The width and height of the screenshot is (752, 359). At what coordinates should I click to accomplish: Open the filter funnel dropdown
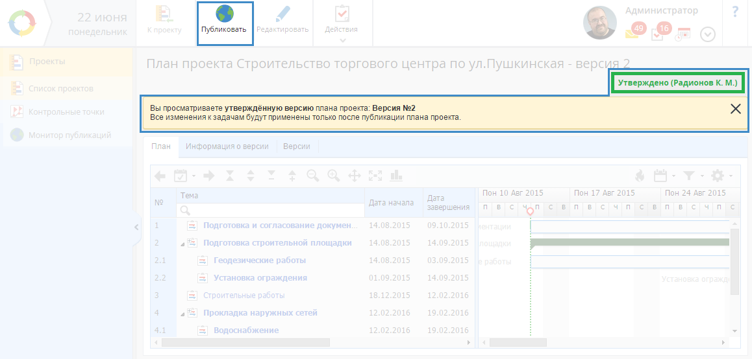pyautogui.click(x=692, y=176)
